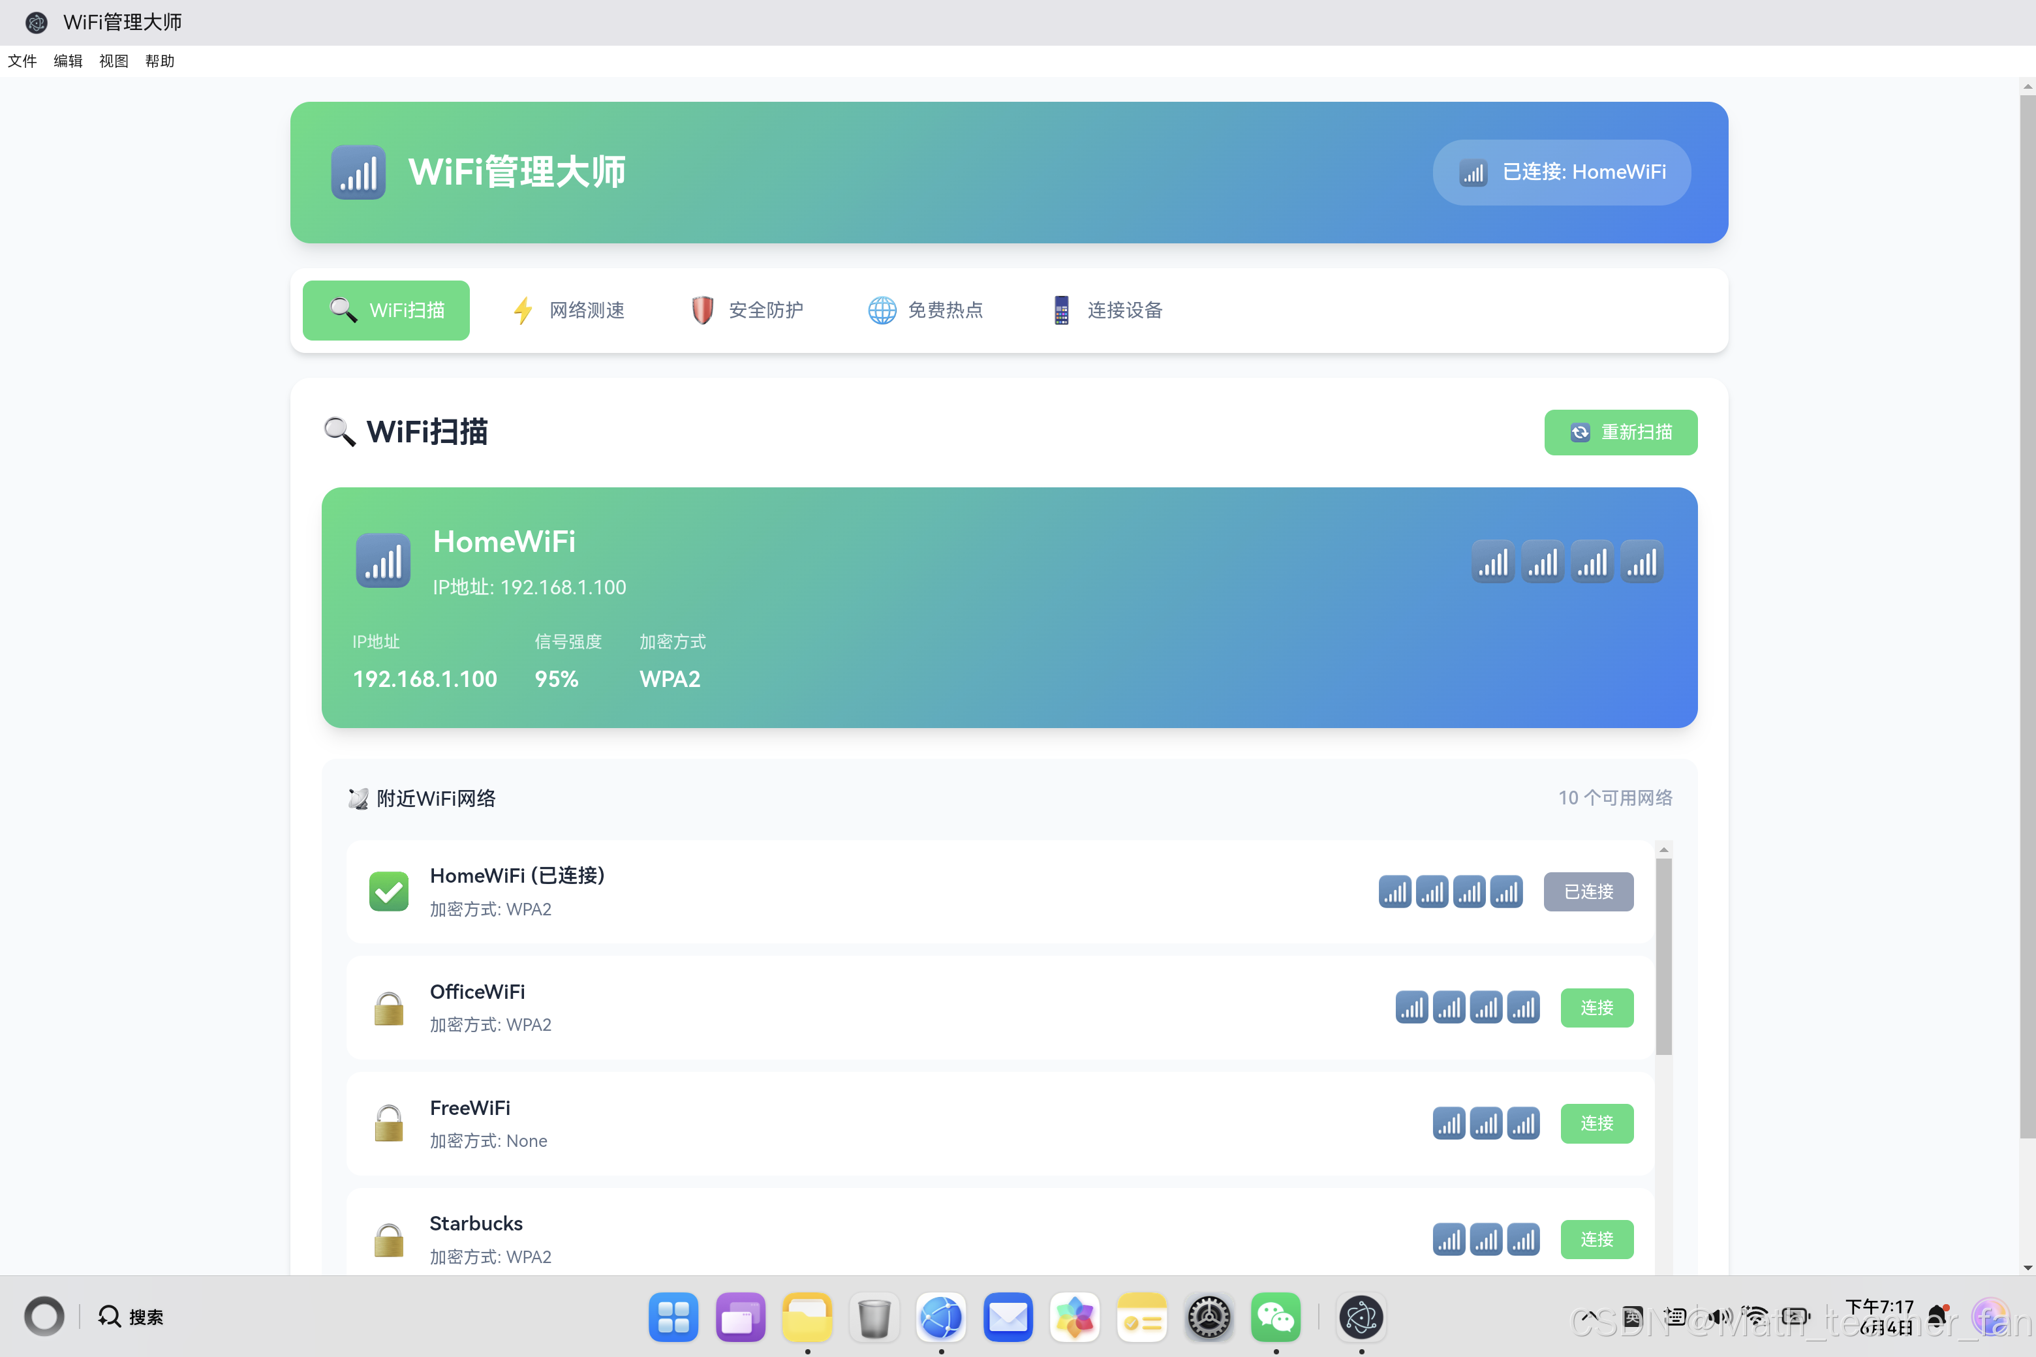The height and width of the screenshot is (1357, 2036).
Task: Open system settings gear in the dock
Action: point(1209,1317)
